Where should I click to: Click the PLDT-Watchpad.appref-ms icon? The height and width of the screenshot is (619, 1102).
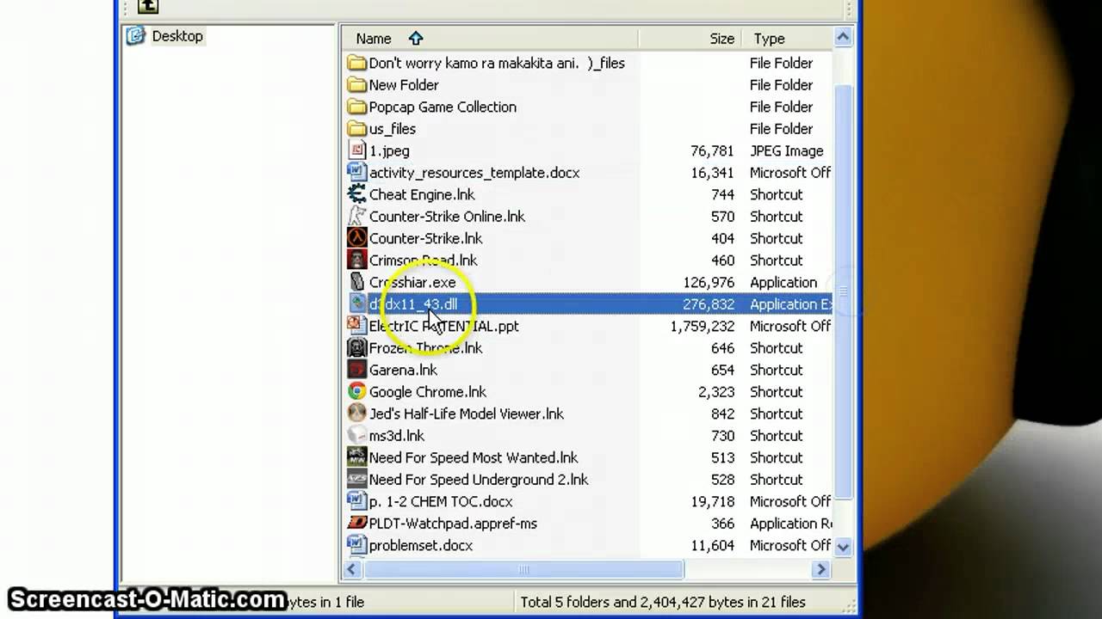[356, 524]
